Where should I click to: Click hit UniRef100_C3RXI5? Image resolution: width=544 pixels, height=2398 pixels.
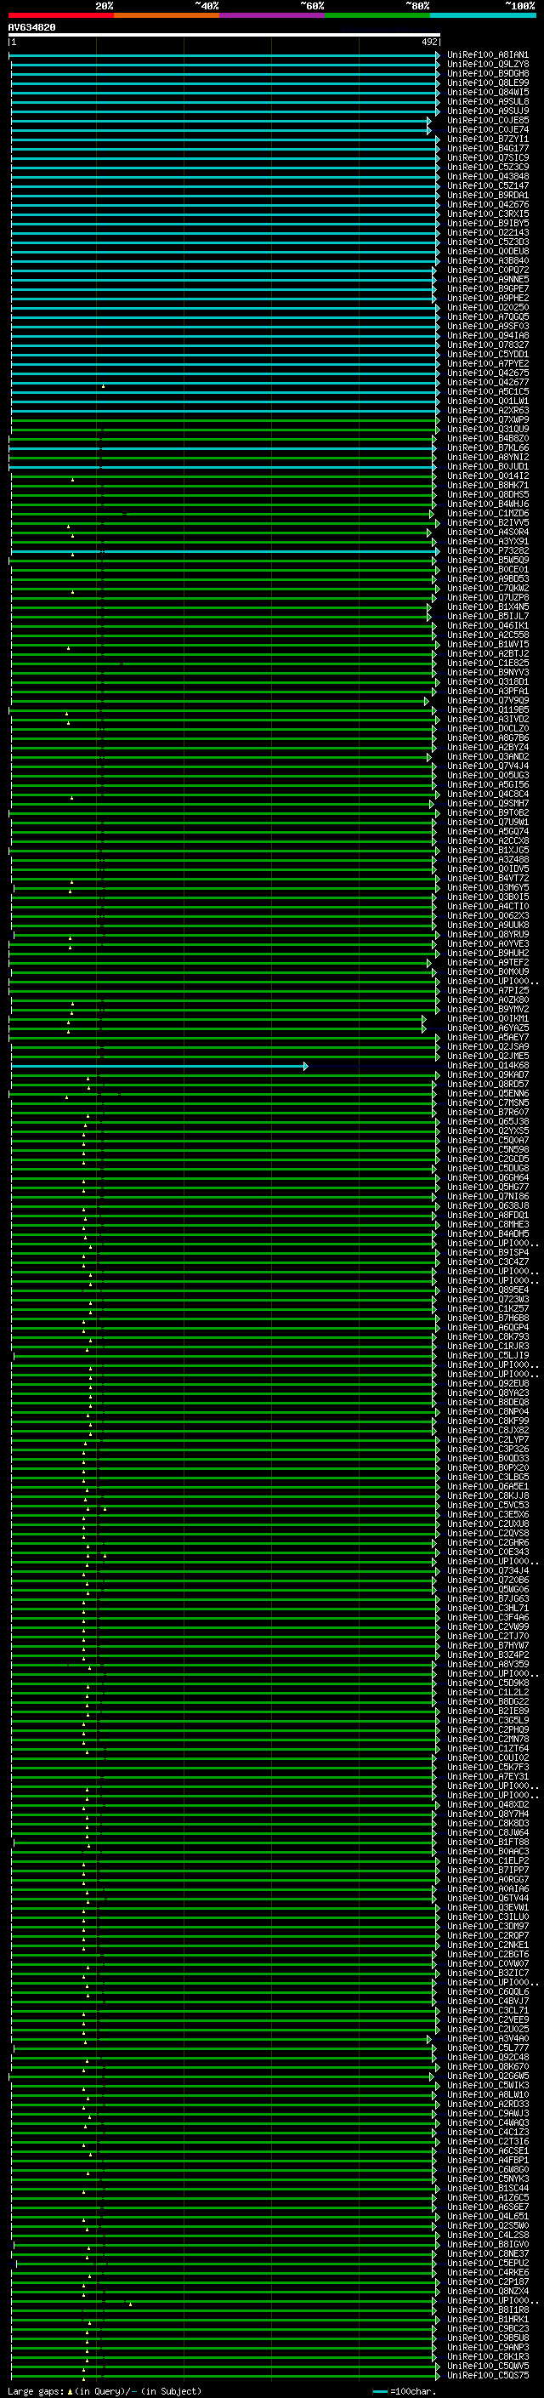(488, 214)
